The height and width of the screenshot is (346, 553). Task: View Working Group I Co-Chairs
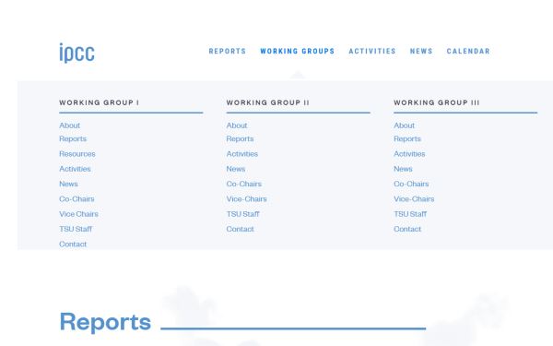(x=76, y=198)
